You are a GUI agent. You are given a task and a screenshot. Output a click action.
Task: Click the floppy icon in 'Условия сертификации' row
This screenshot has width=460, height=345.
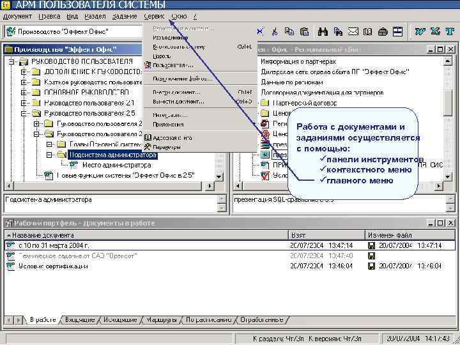pos(371,266)
